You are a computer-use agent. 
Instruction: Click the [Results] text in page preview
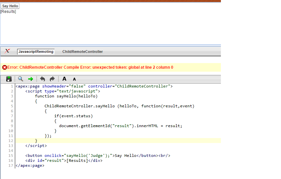8,12
